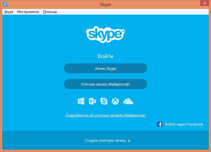Click the Войти heading text
Viewport: 211px width, 152px height.
[106, 56]
